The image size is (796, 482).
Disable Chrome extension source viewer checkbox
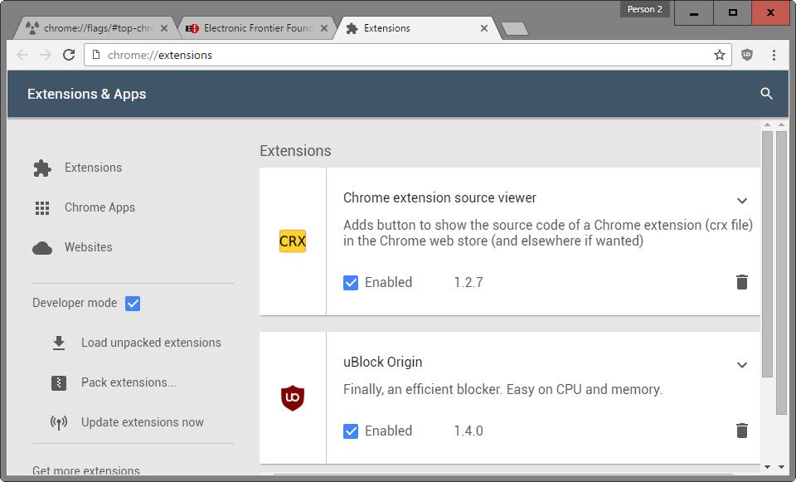(350, 282)
